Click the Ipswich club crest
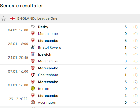 coord(33,54)
